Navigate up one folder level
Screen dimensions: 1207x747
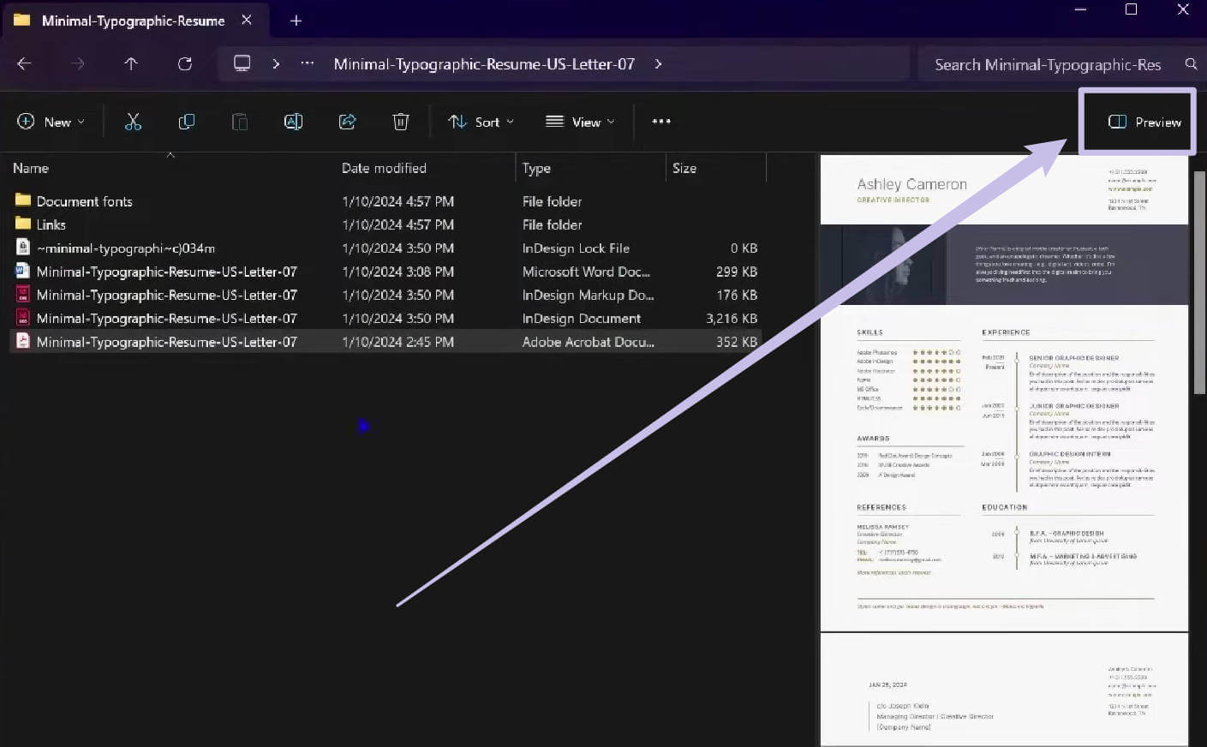point(130,63)
